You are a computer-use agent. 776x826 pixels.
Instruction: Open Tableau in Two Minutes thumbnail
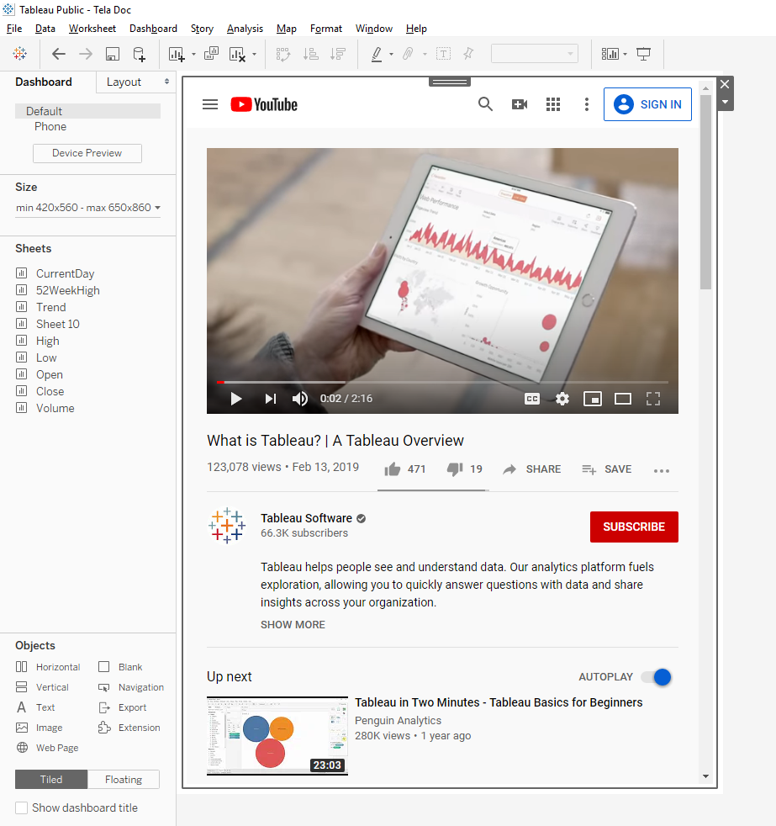point(277,736)
